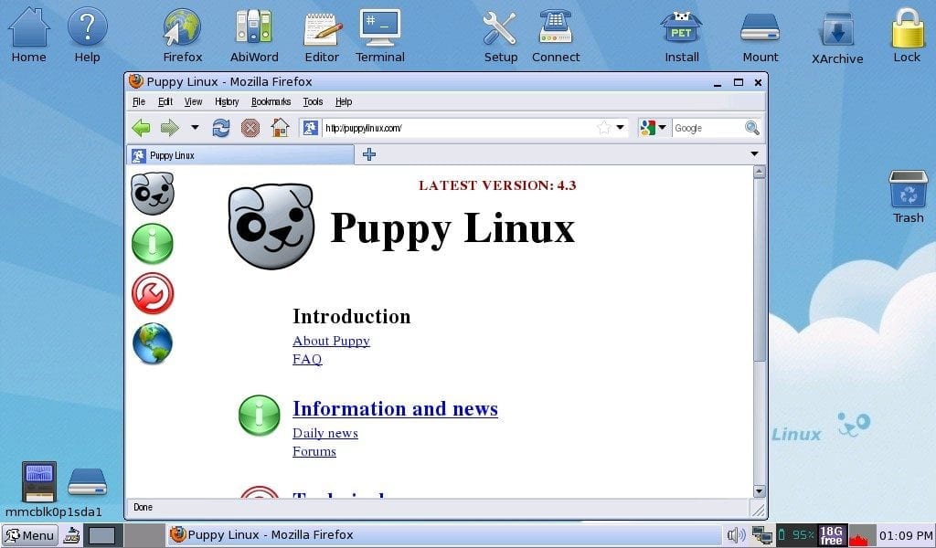Click the taskbar Firefox window button
936x548 pixels.
(444, 535)
